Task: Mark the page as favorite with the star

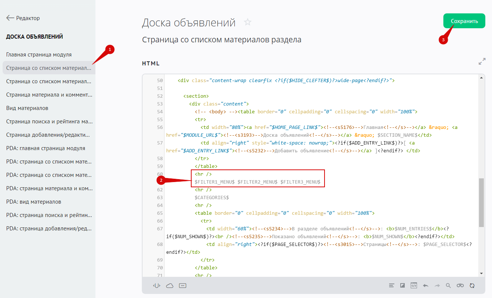Action: click(x=248, y=22)
